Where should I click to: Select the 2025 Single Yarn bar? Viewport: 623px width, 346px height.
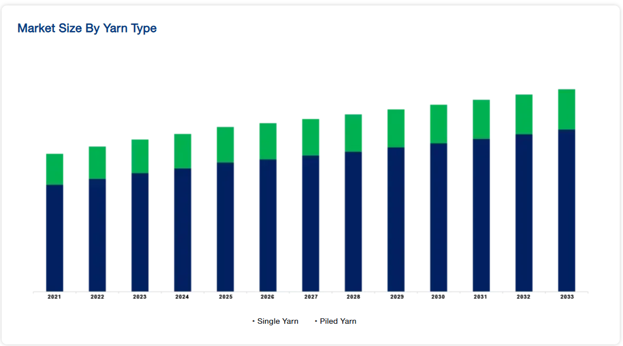[225, 227]
